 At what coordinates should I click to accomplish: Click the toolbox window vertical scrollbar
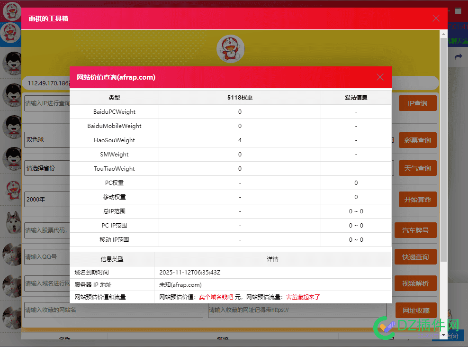pyautogui.click(x=443, y=149)
